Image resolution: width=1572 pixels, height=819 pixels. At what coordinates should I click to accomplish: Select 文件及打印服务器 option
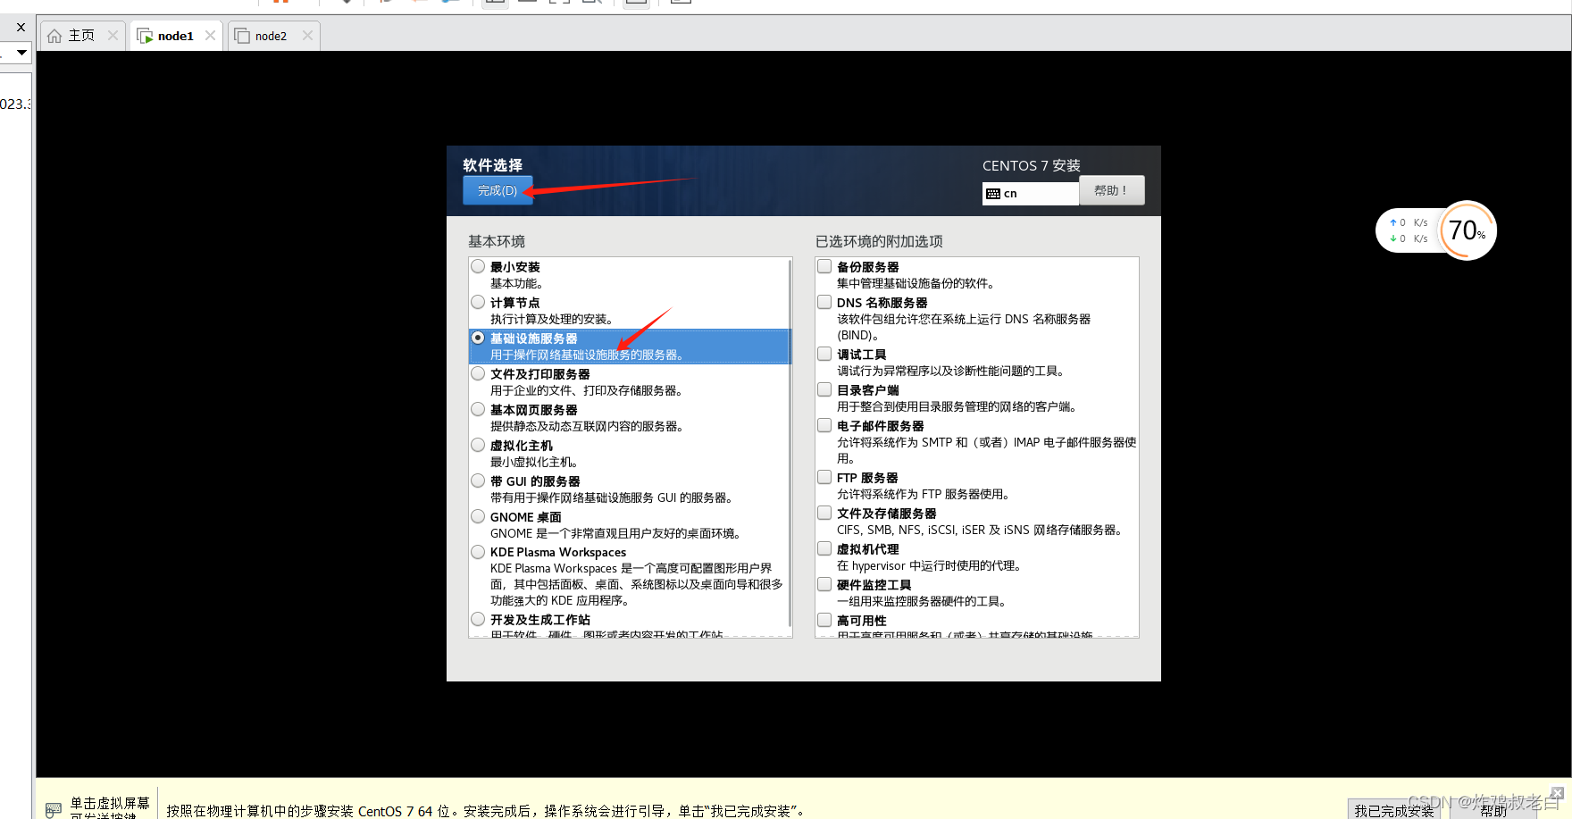click(x=478, y=373)
